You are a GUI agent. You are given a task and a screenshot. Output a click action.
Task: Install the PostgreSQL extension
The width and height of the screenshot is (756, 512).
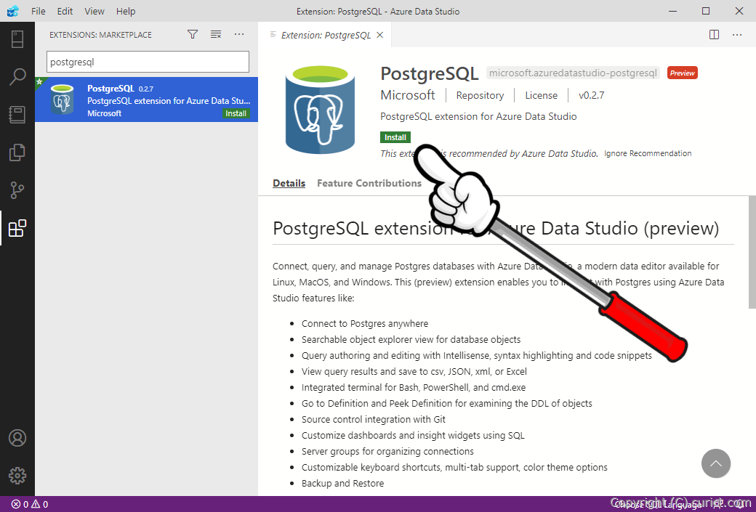[x=395, y=137]
